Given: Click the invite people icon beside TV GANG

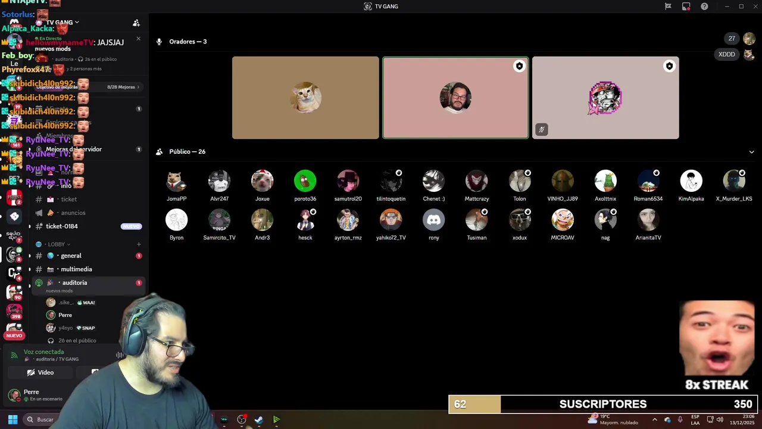Looking at the screenshot, I should (x=136, y=23).
